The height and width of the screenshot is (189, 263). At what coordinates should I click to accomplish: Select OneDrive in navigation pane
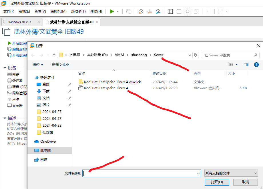coord(45,141)
